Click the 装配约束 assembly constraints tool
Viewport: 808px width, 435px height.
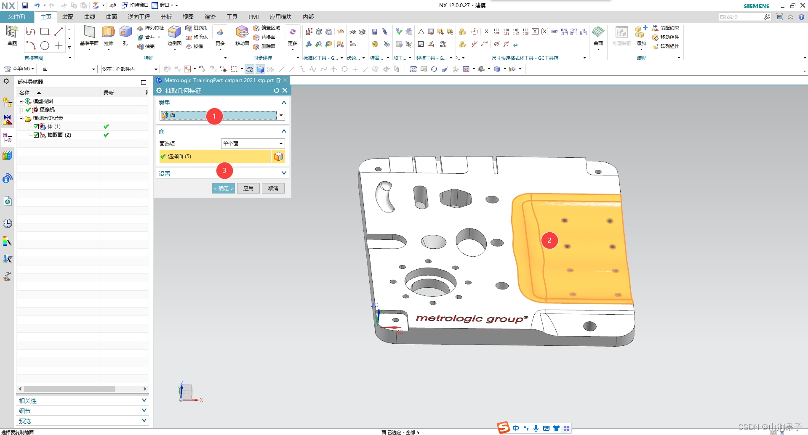(x=666, y=28)
